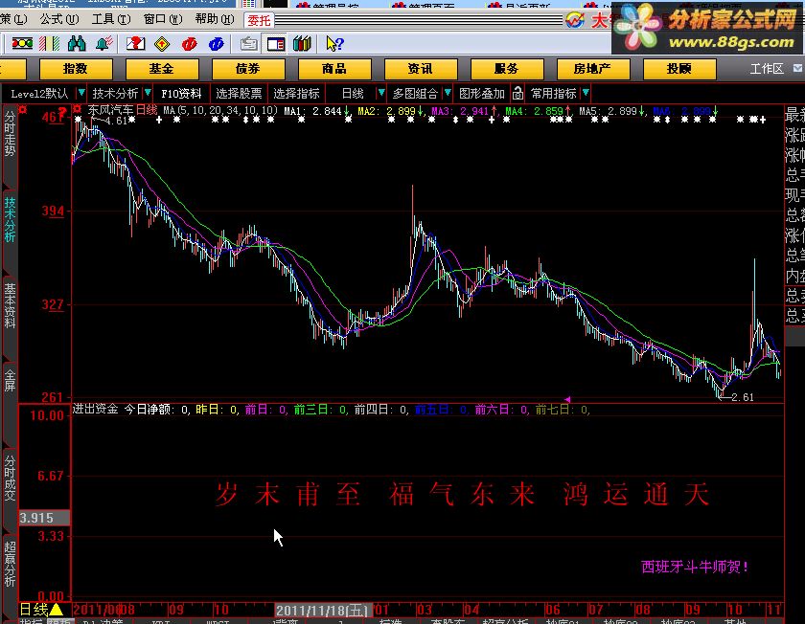Click the red question mark chart icon
The width and height of the screenshot is (805, 624).
click(x=135, y=44)
